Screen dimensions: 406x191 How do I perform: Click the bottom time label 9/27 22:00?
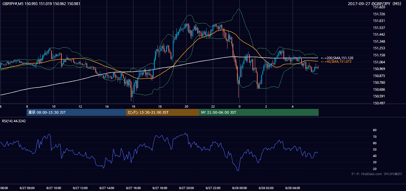pos(213,188)
